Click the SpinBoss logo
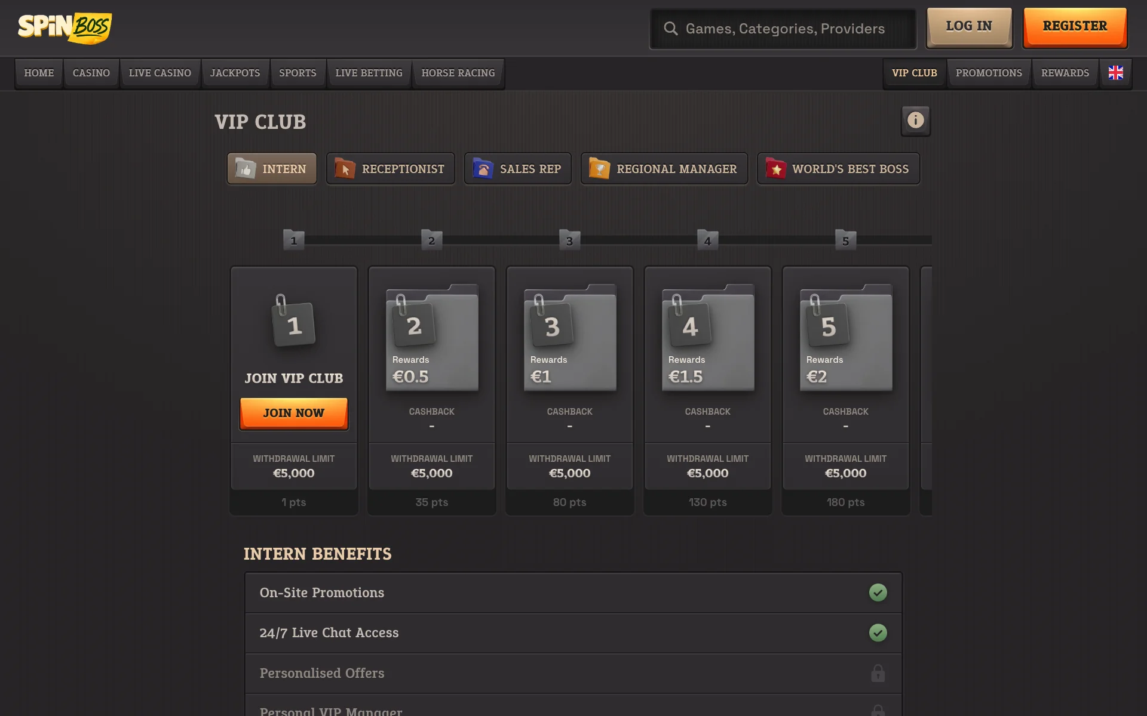This screenshot has height=716, width=1147. 65,28
